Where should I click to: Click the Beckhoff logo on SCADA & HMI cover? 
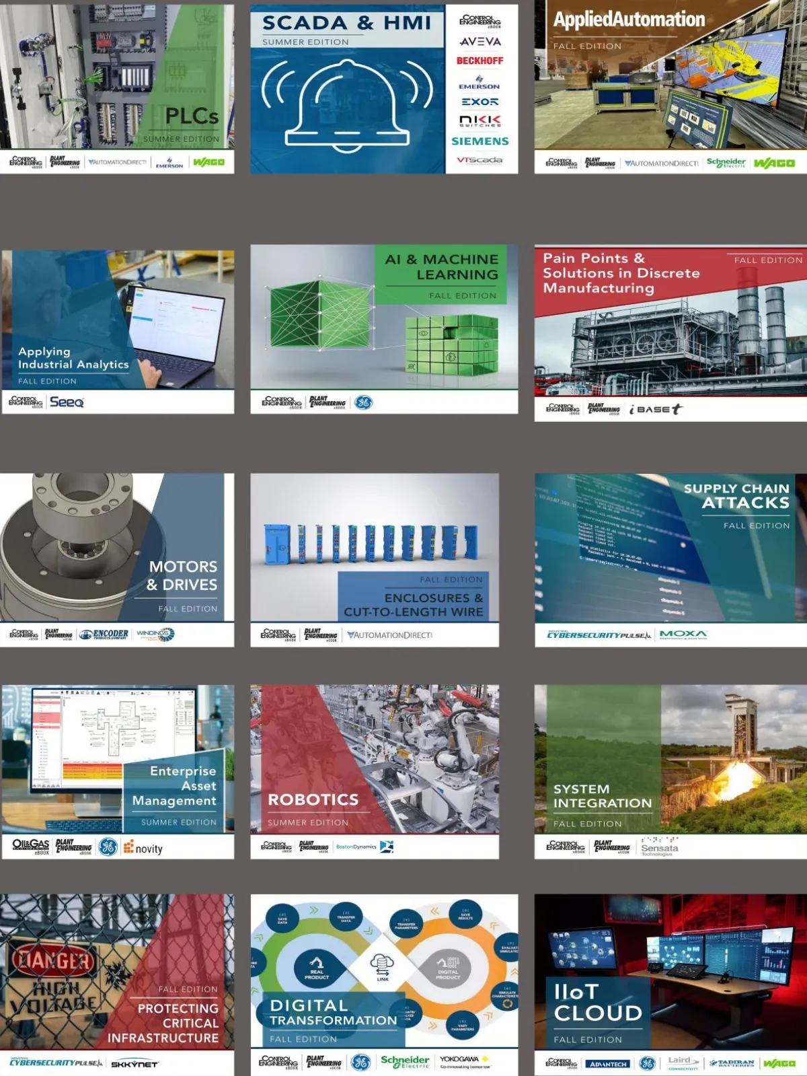point(479,61)
